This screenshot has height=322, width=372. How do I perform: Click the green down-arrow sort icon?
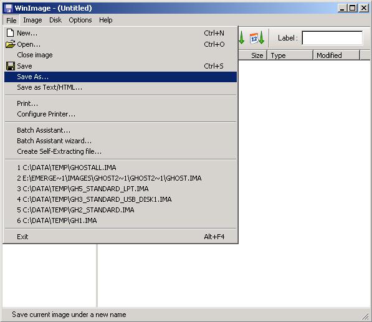click(242, 38)
